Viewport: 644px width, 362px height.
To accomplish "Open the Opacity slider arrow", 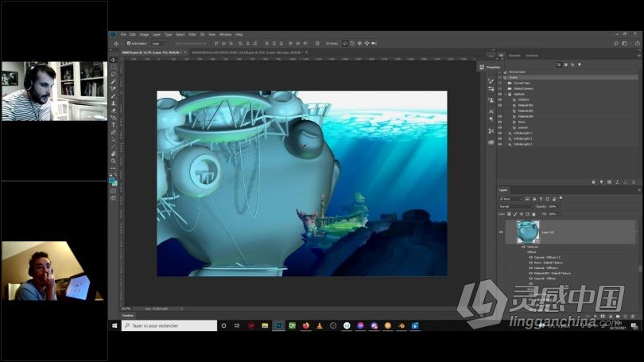I will [x=559, y=206].
